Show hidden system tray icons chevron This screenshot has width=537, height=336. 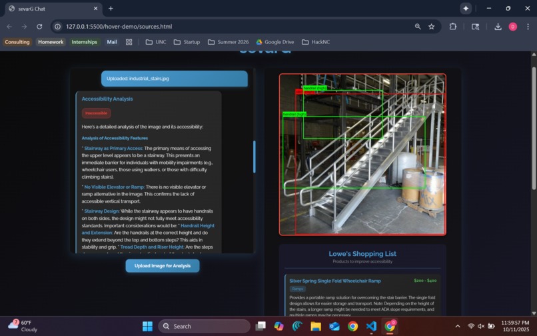click(457, 326)
